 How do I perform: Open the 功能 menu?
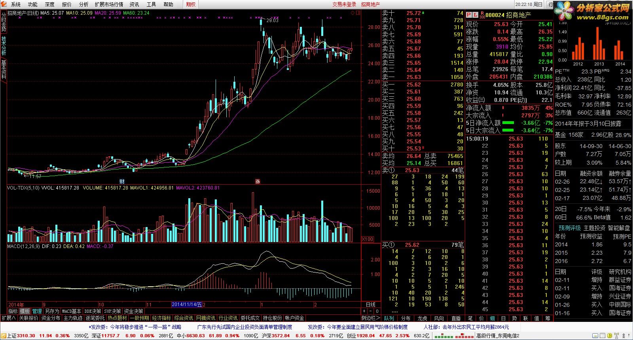[x=32, y=4]
